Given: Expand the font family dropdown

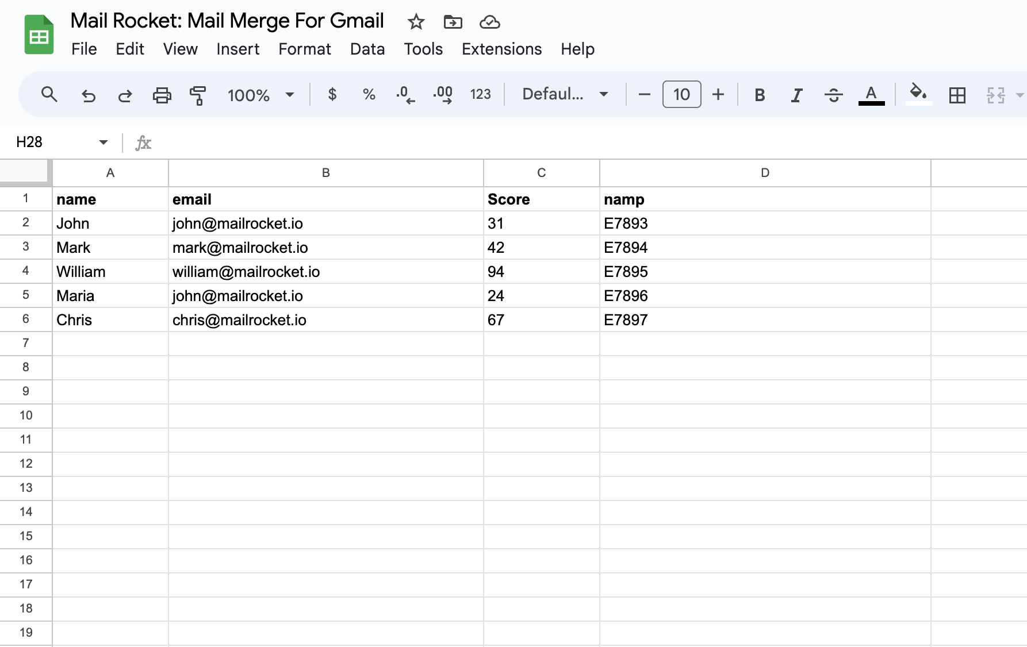Looking at the screenshot, I should pos(565,94).
